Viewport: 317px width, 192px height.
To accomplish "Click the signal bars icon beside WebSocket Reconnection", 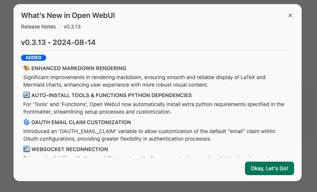I will click(27, 149).
